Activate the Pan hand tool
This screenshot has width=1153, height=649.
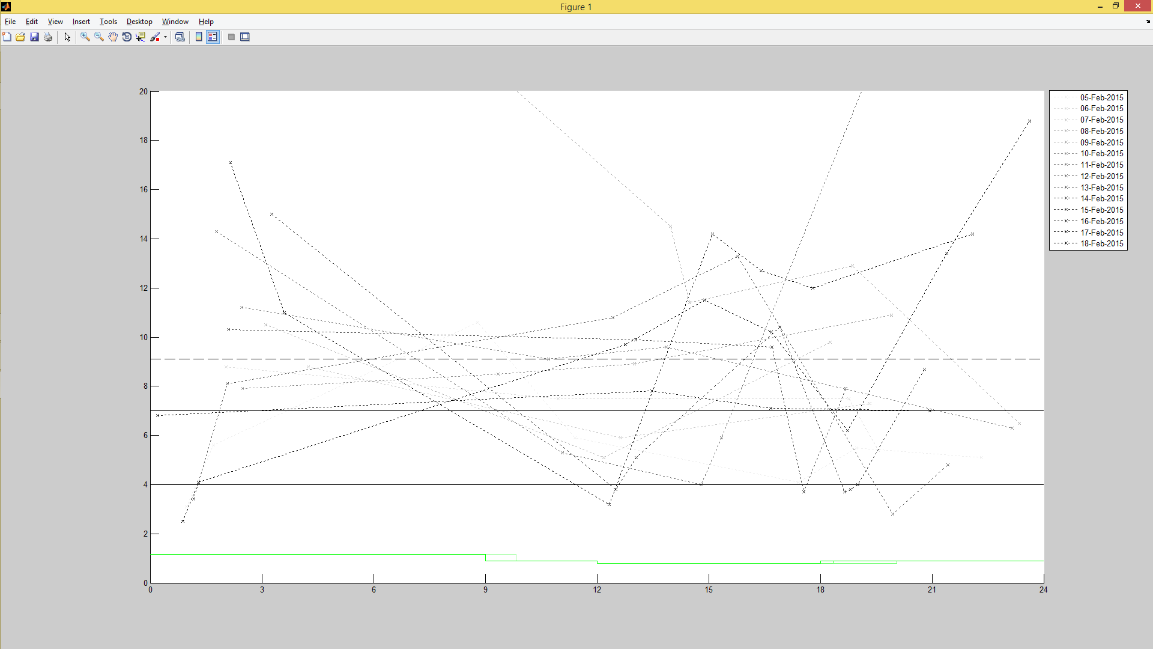point(113,37)
